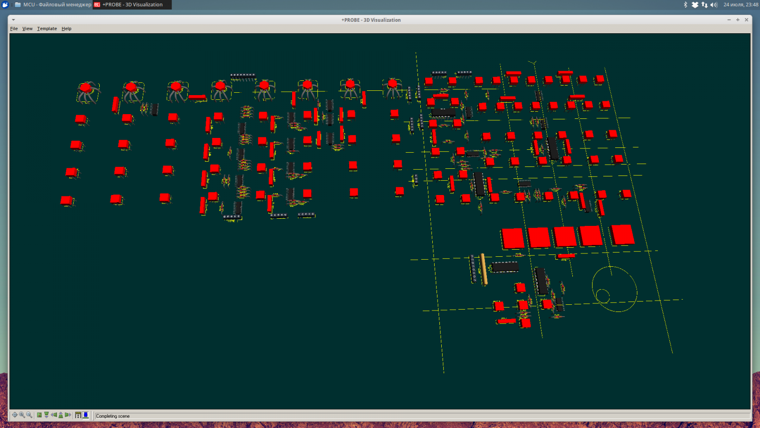
Task: Zoom out with the minus magnifier icon
Action: click(29, 415)
